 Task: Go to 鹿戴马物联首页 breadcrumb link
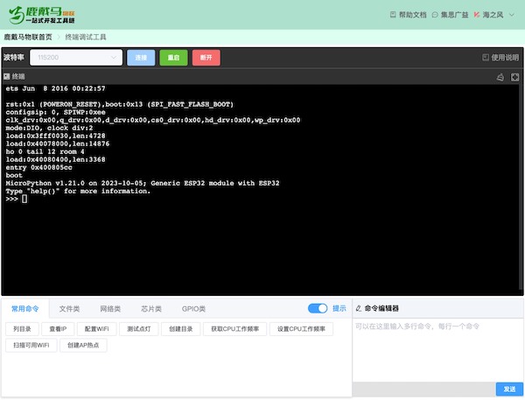point(27,37)
